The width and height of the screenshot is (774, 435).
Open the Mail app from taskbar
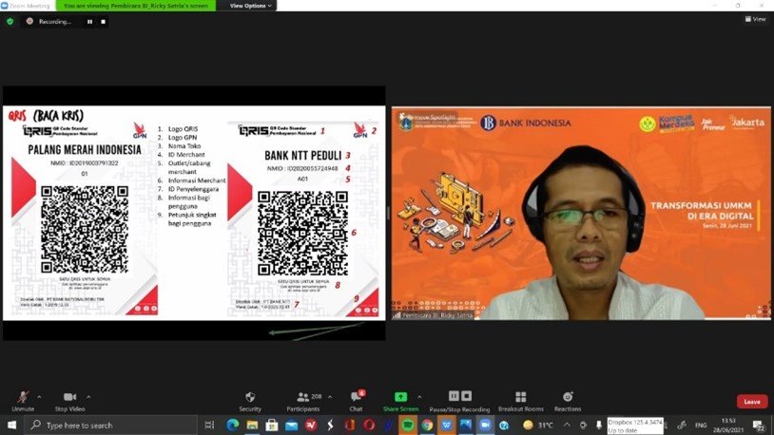click(x=291, y=425)
